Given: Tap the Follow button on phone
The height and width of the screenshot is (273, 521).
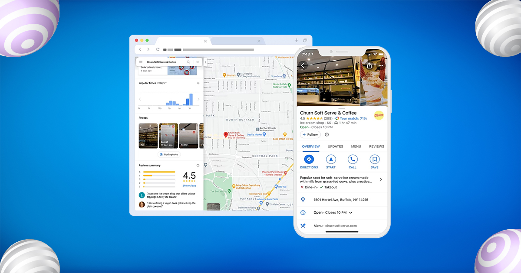Looking at the screenshot, I should (310, 135).
